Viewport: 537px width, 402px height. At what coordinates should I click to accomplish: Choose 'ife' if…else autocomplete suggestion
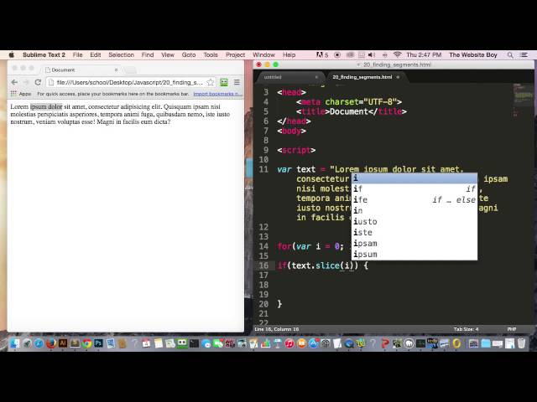tap(414, 199)
